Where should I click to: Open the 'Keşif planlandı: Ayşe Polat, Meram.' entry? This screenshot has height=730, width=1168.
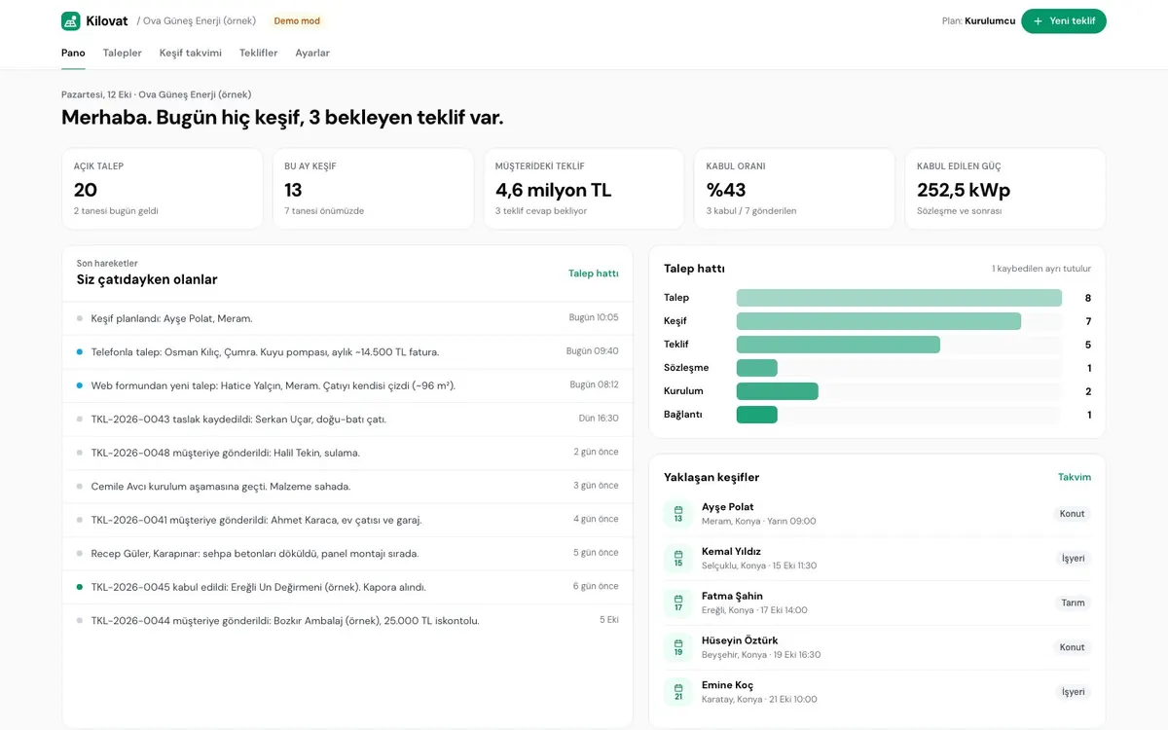tap(347, 318)
